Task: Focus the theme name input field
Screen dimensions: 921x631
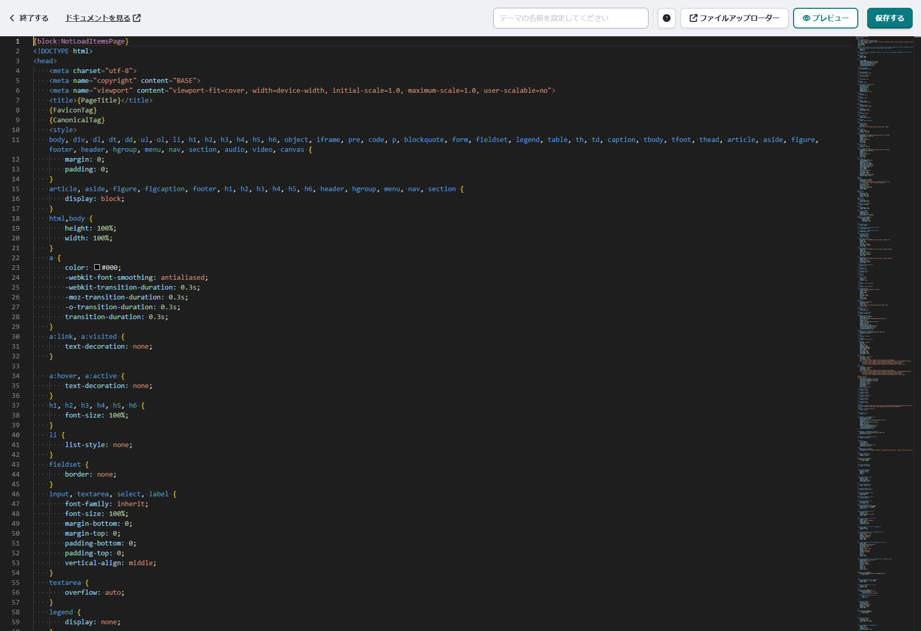Action: click(570, 18)
